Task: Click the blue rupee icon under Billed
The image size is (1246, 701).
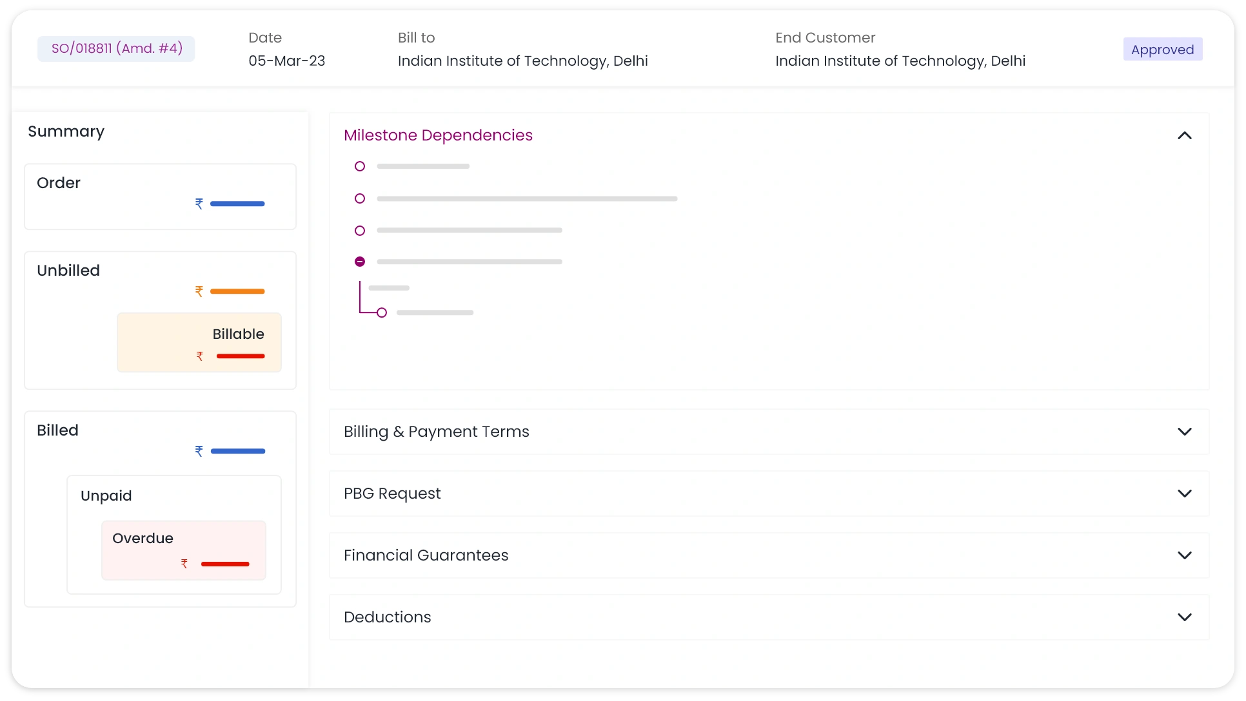Action: (199, 451)
